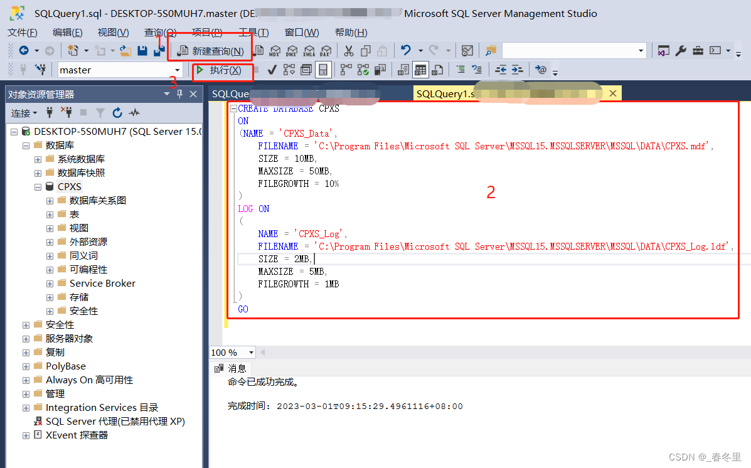Screen dimensions: 751x468
Task: Click the copy icon in toolbar
Action: pos(365,51)
